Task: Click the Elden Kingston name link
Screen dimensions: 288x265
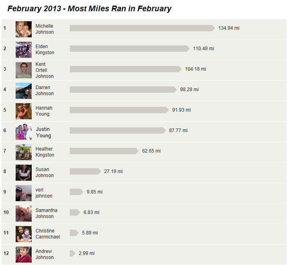Action: coord(45,49)
